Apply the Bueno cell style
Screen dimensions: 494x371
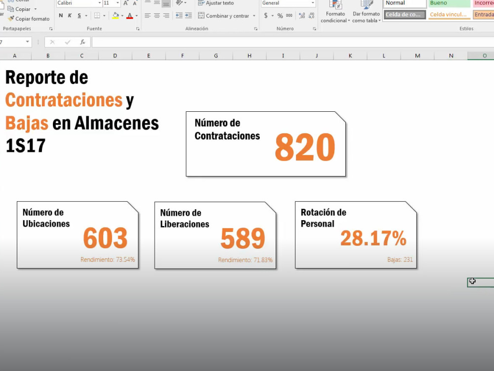pos(449,3)
